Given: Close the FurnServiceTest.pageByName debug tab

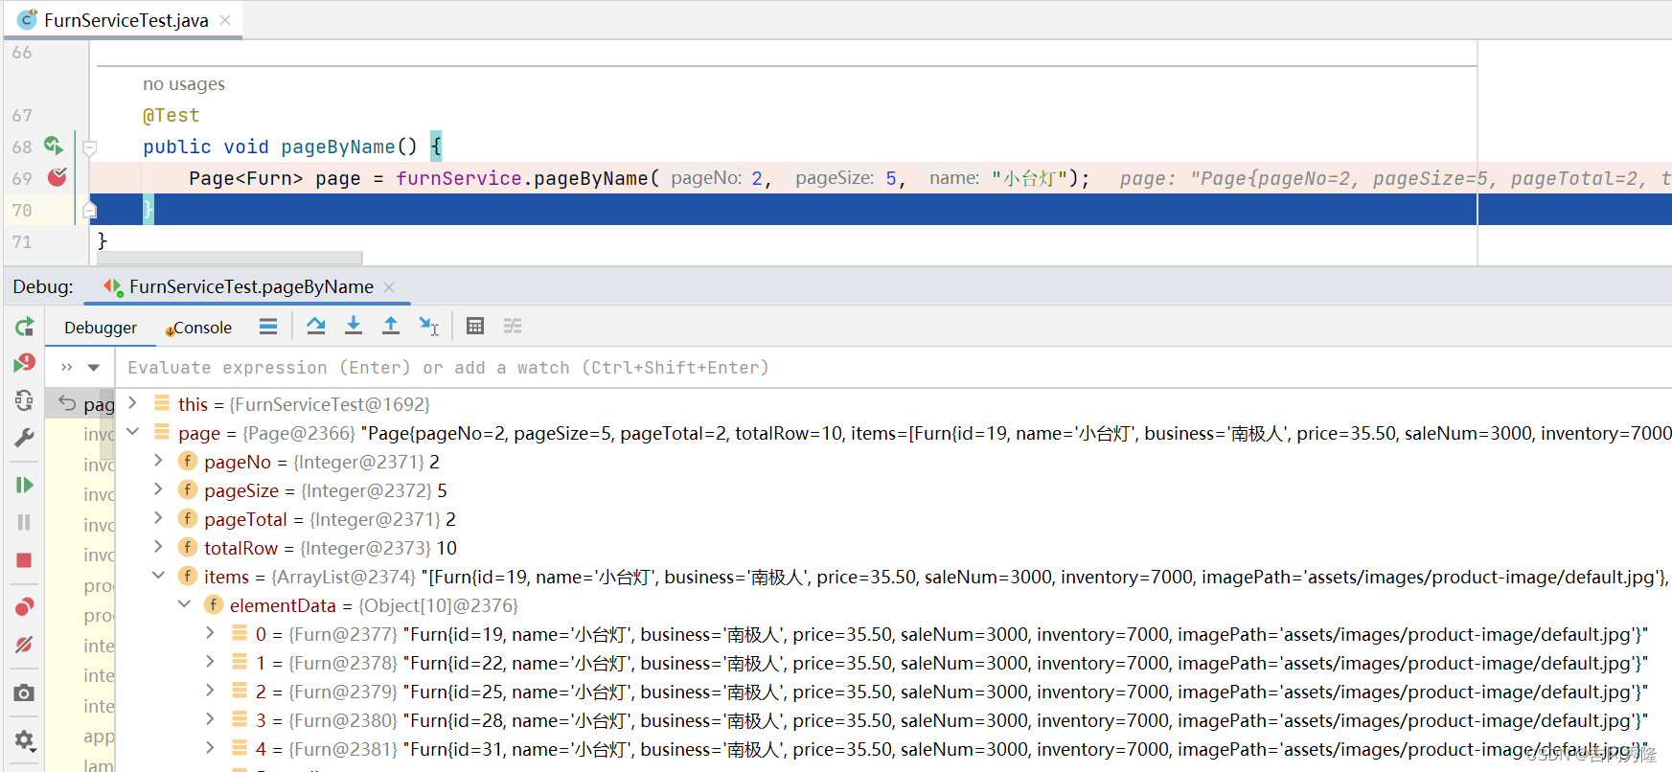Looking at the screenshot, I should click(x=389, y=286).
